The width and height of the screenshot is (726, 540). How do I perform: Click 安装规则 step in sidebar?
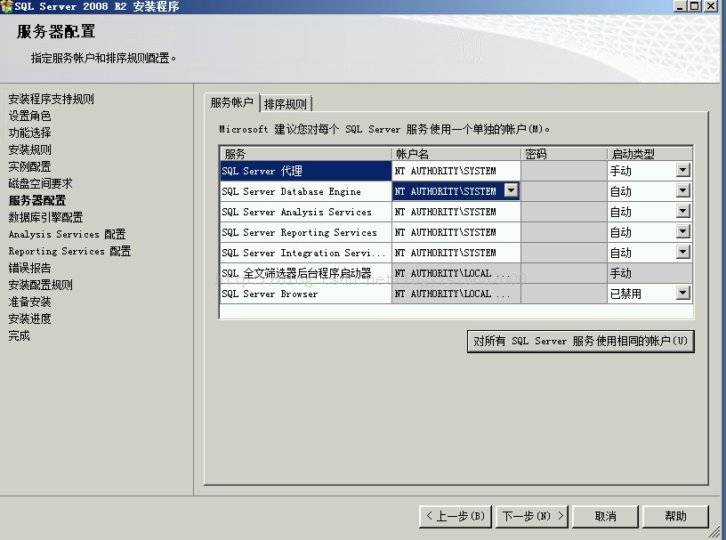pyautogui.click(x=29, y=149)
